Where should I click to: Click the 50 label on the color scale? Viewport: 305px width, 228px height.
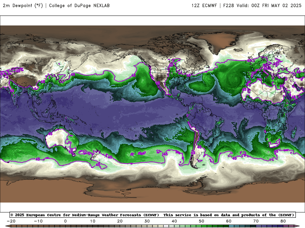click(202, 221)
